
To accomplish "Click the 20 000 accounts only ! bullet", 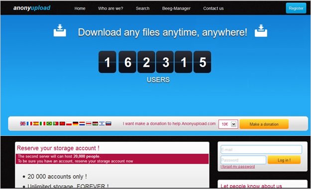I will [57, 176].
